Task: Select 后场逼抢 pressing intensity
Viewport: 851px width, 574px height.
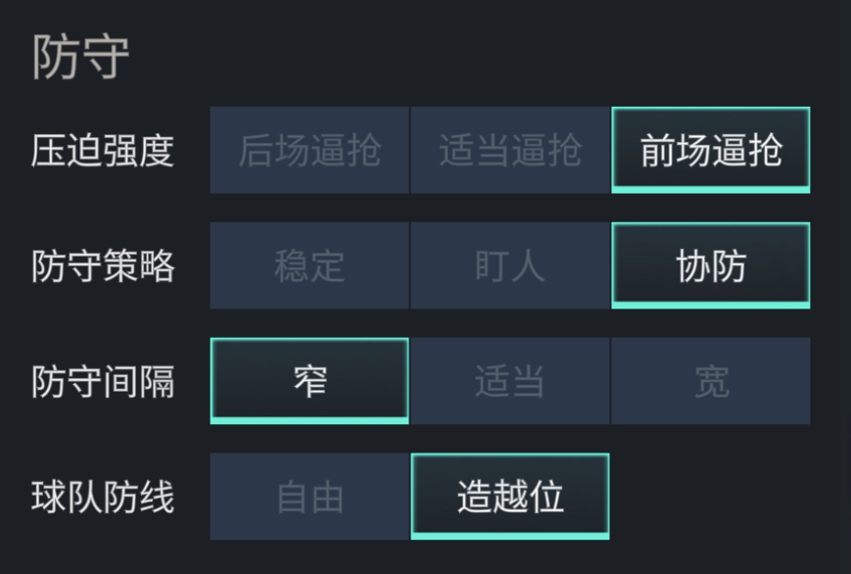Action: pos(309,150)
